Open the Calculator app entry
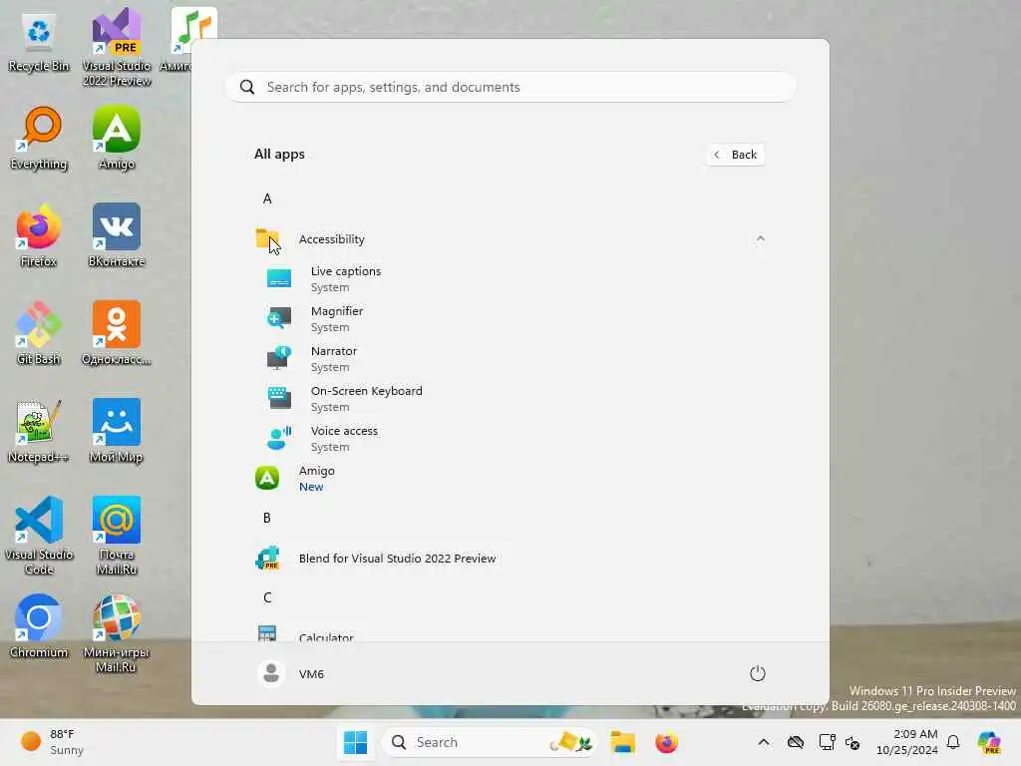Screen dimensions: 1021x766 coord(510,633)
